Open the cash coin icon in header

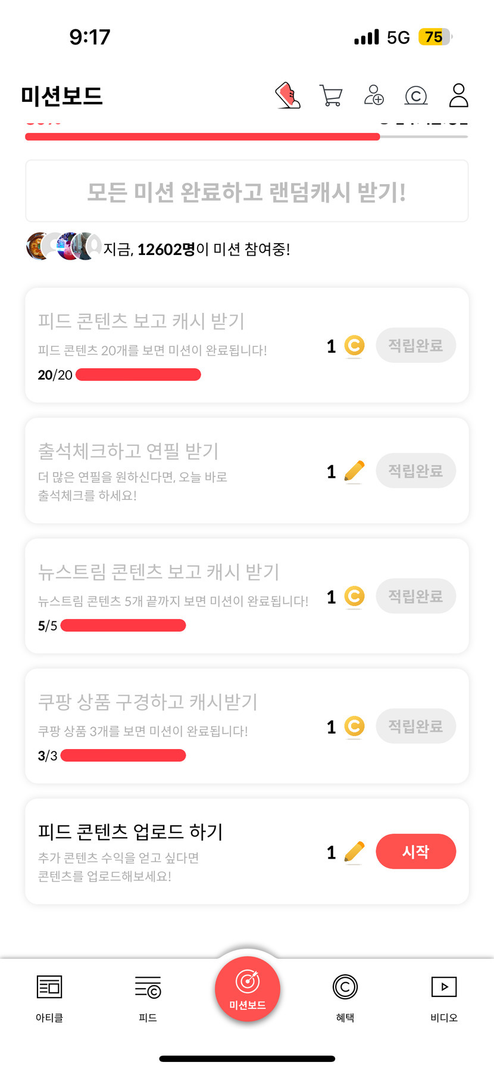click(416, 95)
